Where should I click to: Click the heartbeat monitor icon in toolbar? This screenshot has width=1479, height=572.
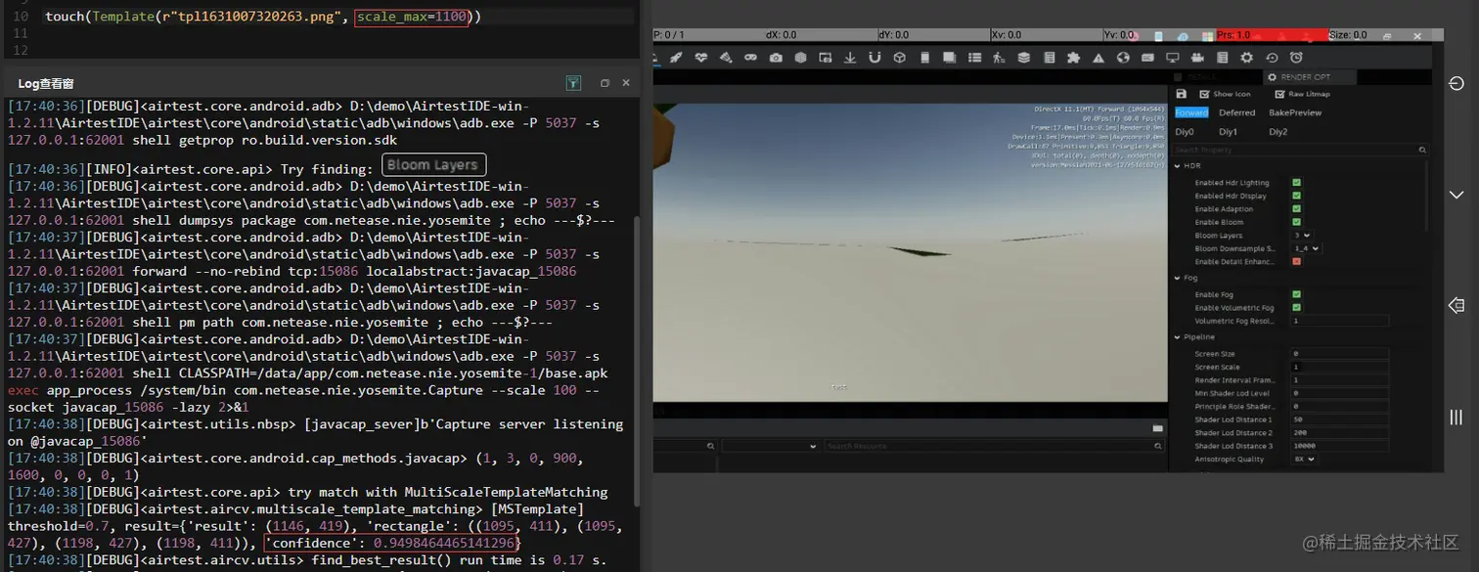[701, 58]
